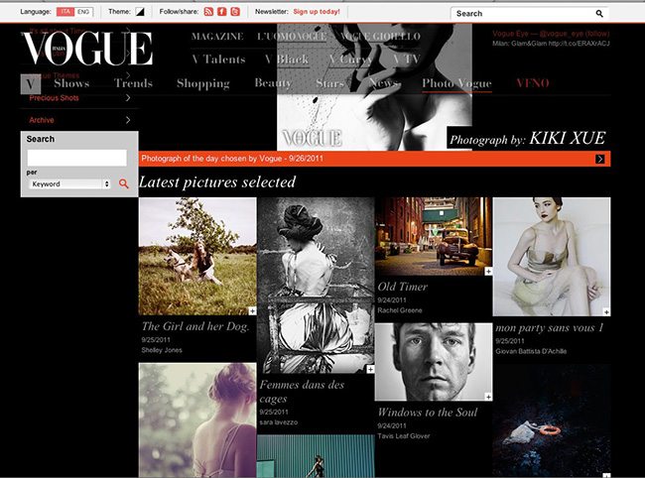Click plus icon on Femmes dans des cages photo
The height and width of the screenshot is (478, 645).
pos(370,370)
